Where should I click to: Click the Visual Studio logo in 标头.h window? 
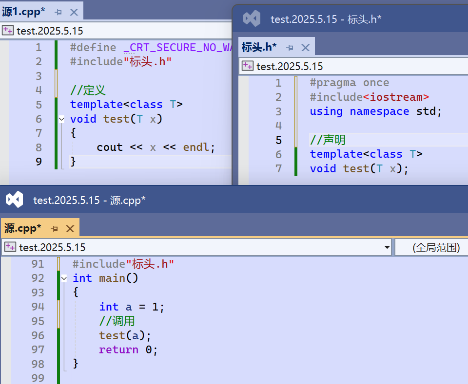click(252, 19)
